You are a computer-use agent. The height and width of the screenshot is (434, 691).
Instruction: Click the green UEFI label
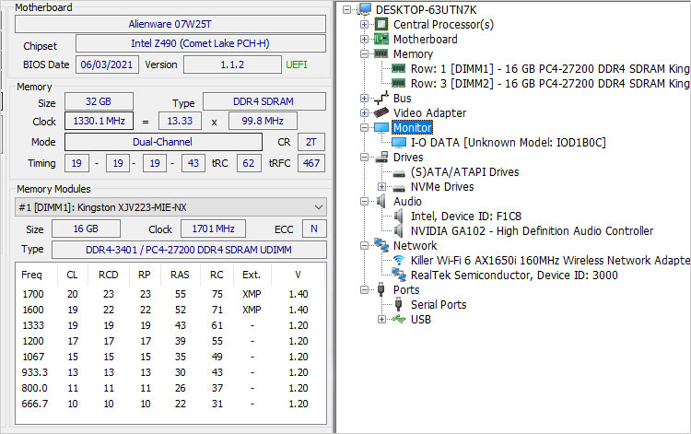[x=296, y=65]
